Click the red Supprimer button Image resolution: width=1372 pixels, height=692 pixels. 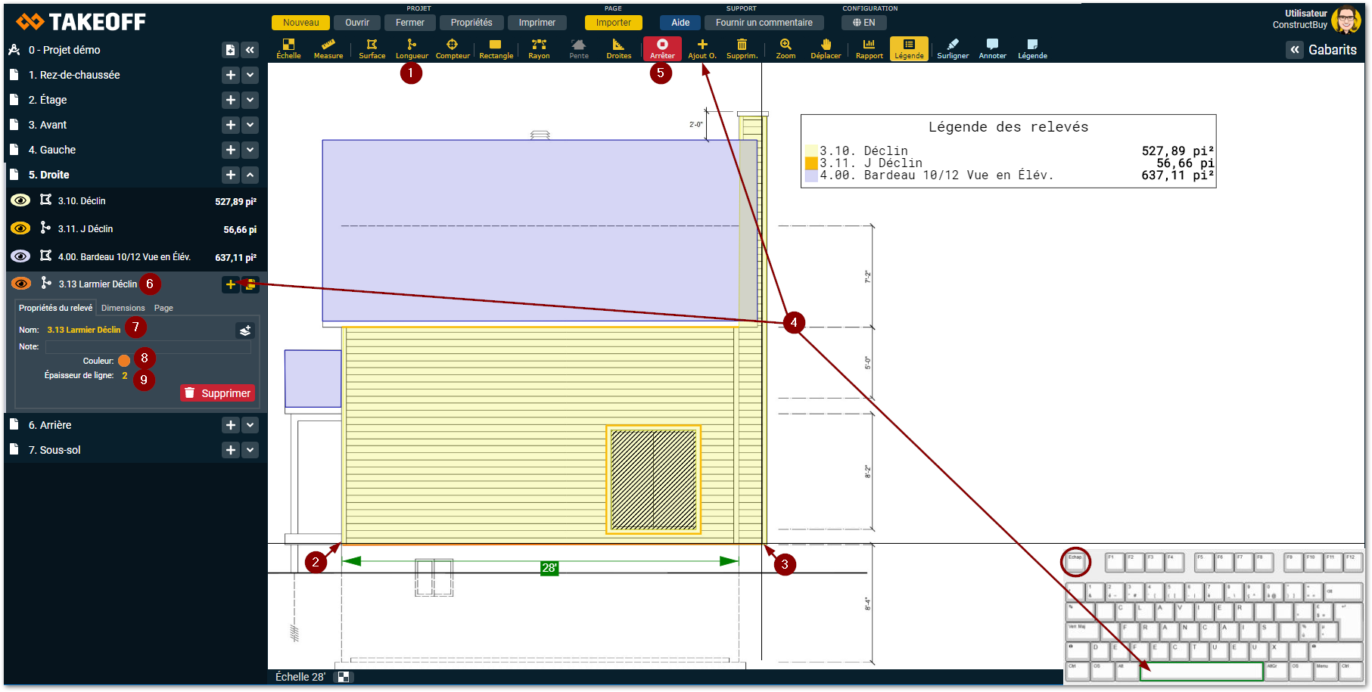[x=217, y=393]
